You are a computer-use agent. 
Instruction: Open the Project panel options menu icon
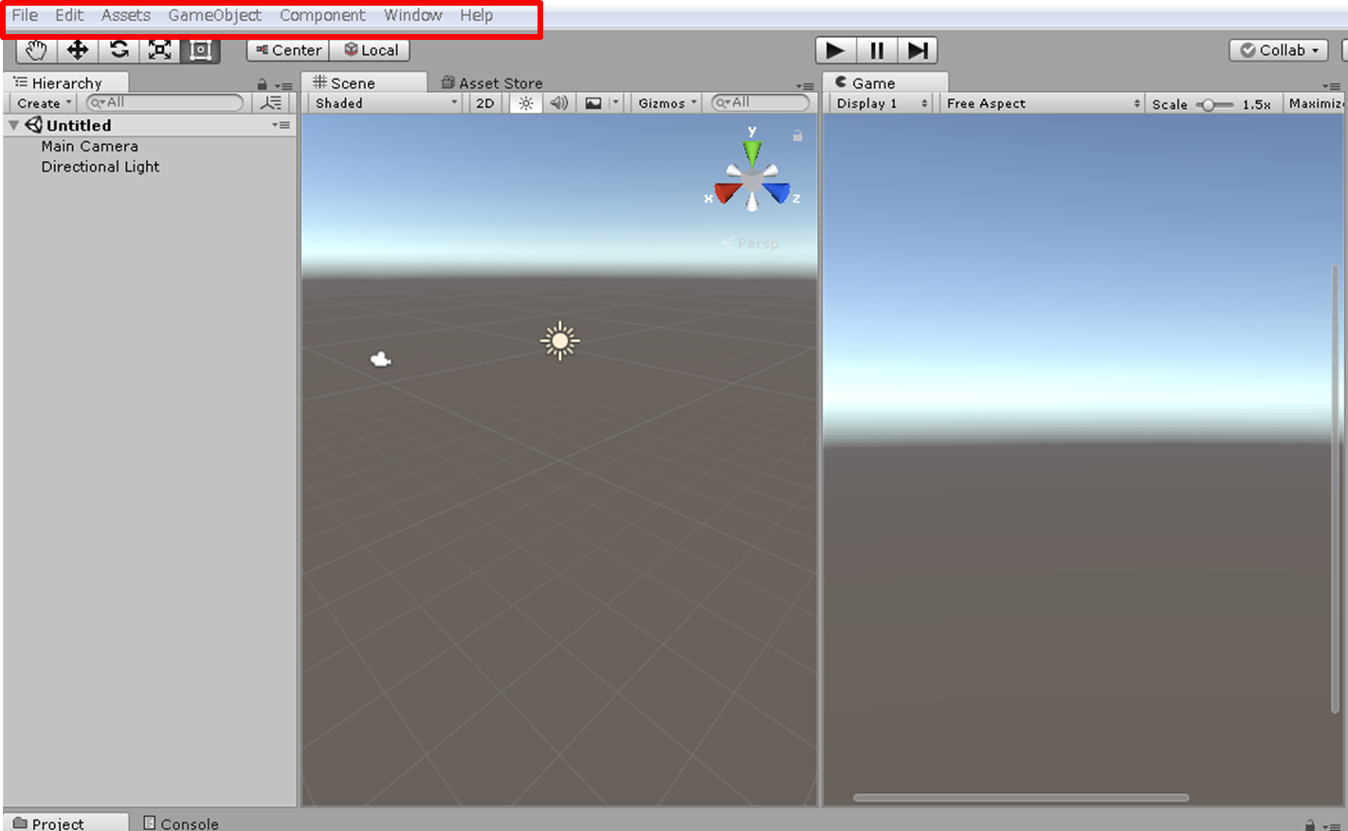tap(1332, 825)
